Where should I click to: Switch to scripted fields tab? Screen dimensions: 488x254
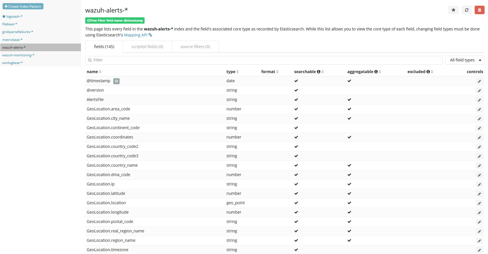pos(147,47)
